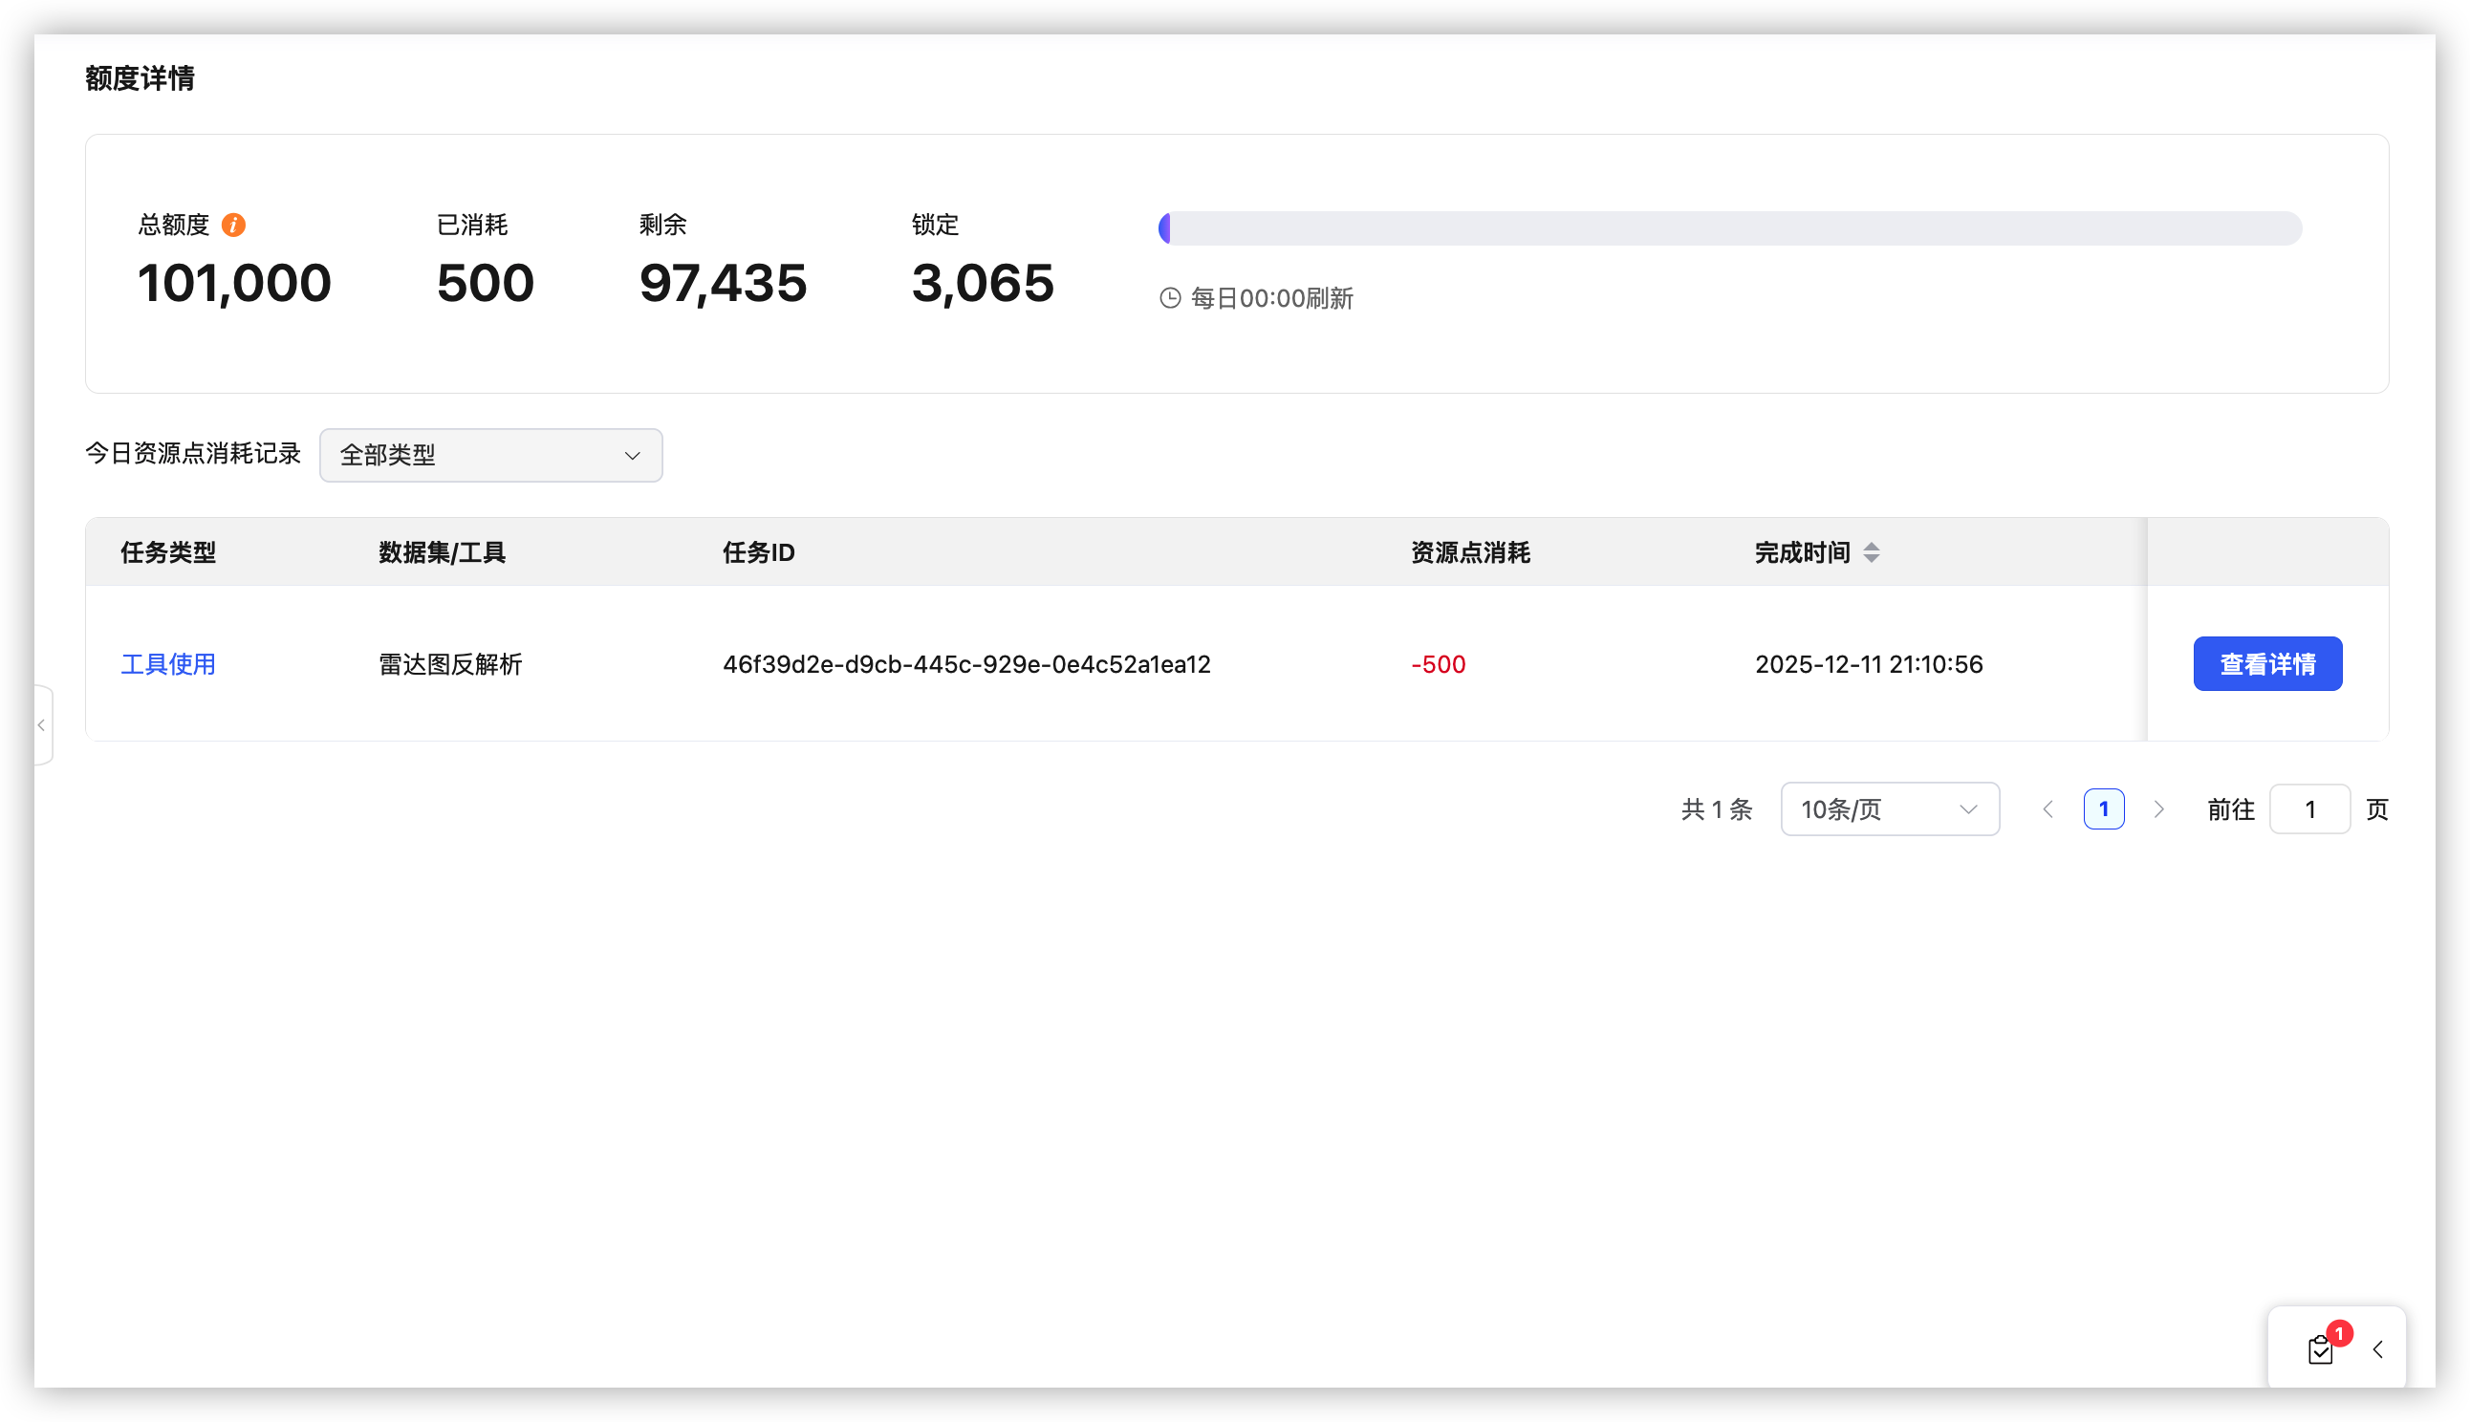This screenshot has width=2470, height=1422.
Task: Click the task ID 46f39d2e text
Action: pos(966,664)
